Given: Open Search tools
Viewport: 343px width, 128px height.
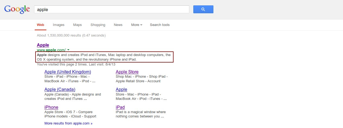Looking at the screenshot, I should tap(160, 25).
